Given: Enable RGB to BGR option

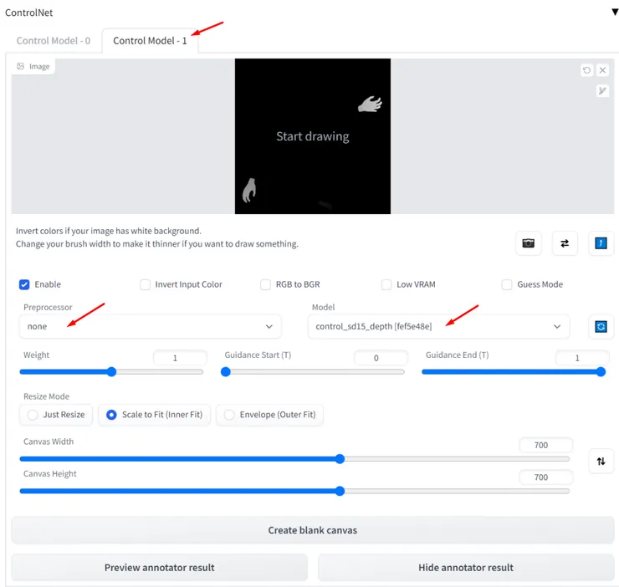Looking at the screenshot, I should pyautogui.click(x=266, y=284).
